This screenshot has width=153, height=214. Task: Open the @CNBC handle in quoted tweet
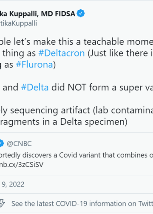point(19,144)
